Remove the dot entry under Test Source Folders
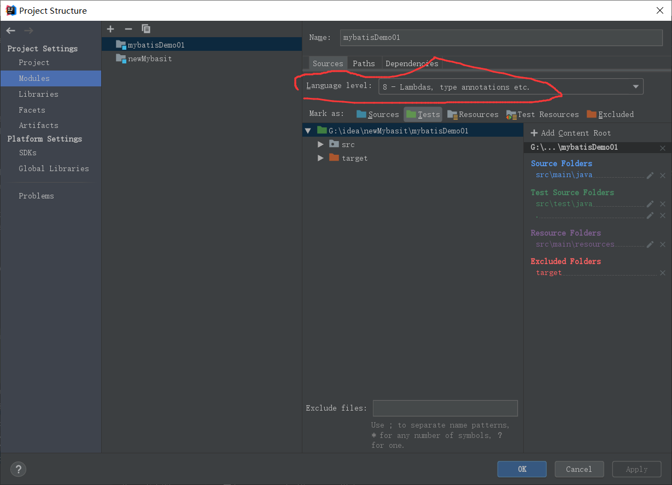Viewport: 672px width, 485px height. point(663,215)
